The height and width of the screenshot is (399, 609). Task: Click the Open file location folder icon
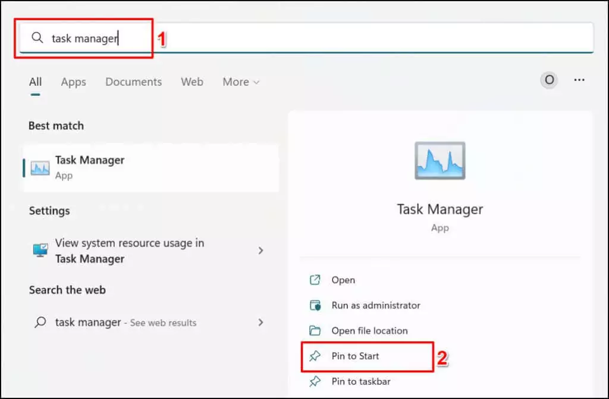pyautogui.click(x=315, y=331)
